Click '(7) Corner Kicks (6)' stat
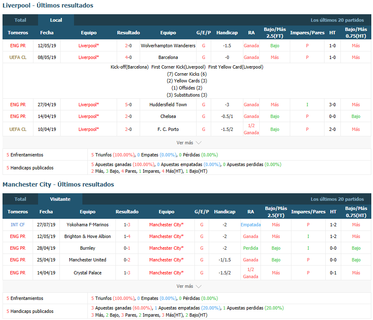Viewport: 373px width, 320px height. point(187,74)
